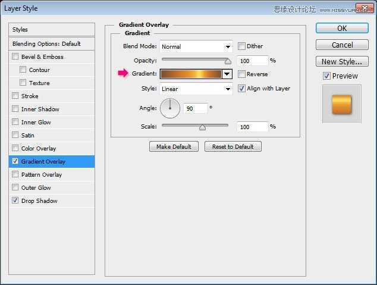The image size is (377, 285).
Task: Click the Scale slider handle
Action: click(202, 127)
